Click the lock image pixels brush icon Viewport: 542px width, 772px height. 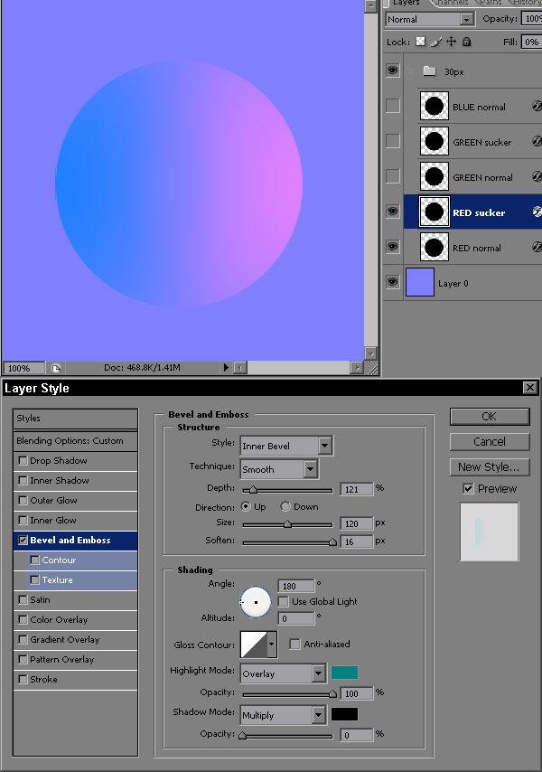[435, 42]
